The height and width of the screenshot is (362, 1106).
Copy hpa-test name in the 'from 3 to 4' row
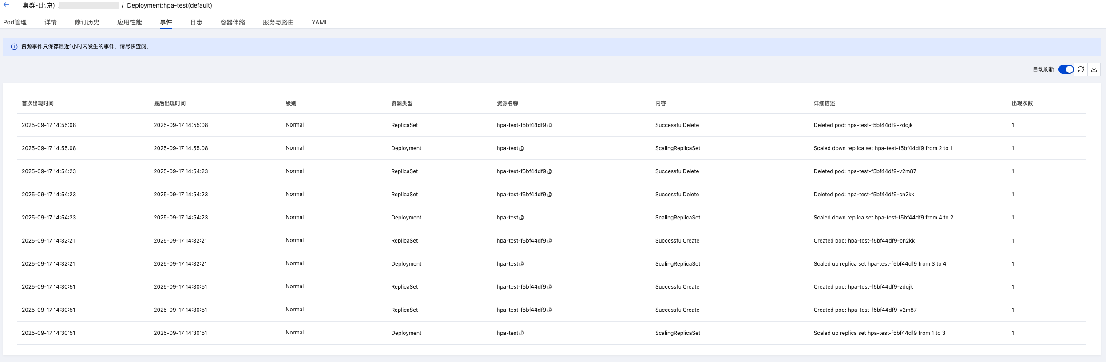click(x=522, y=264)
